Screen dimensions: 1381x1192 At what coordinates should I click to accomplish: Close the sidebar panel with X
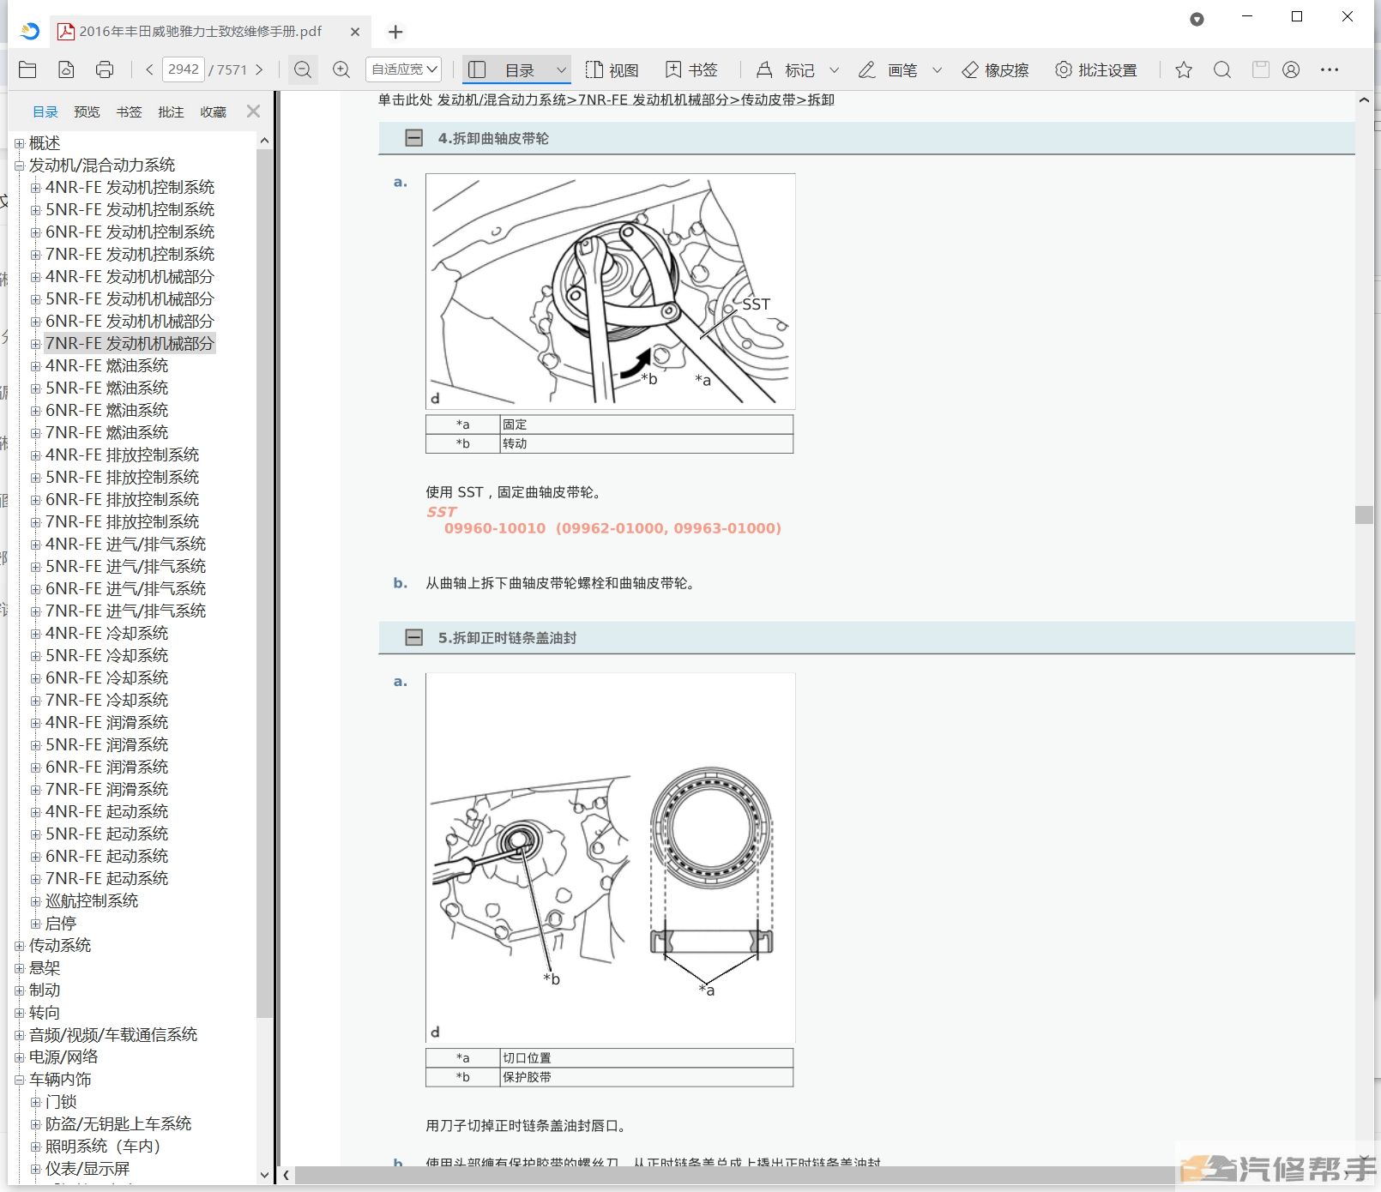click(253, 111)
